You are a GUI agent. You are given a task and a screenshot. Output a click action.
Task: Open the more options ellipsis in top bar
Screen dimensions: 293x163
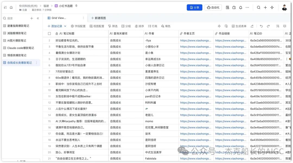[247, 8]
